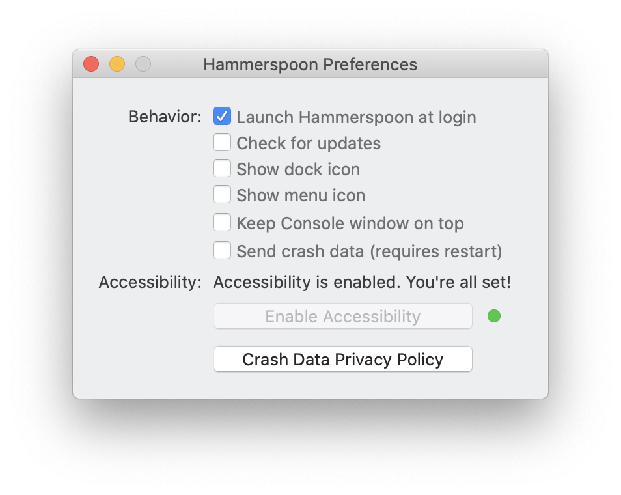Tick the Show dock icon checkbox

point(222,169)
